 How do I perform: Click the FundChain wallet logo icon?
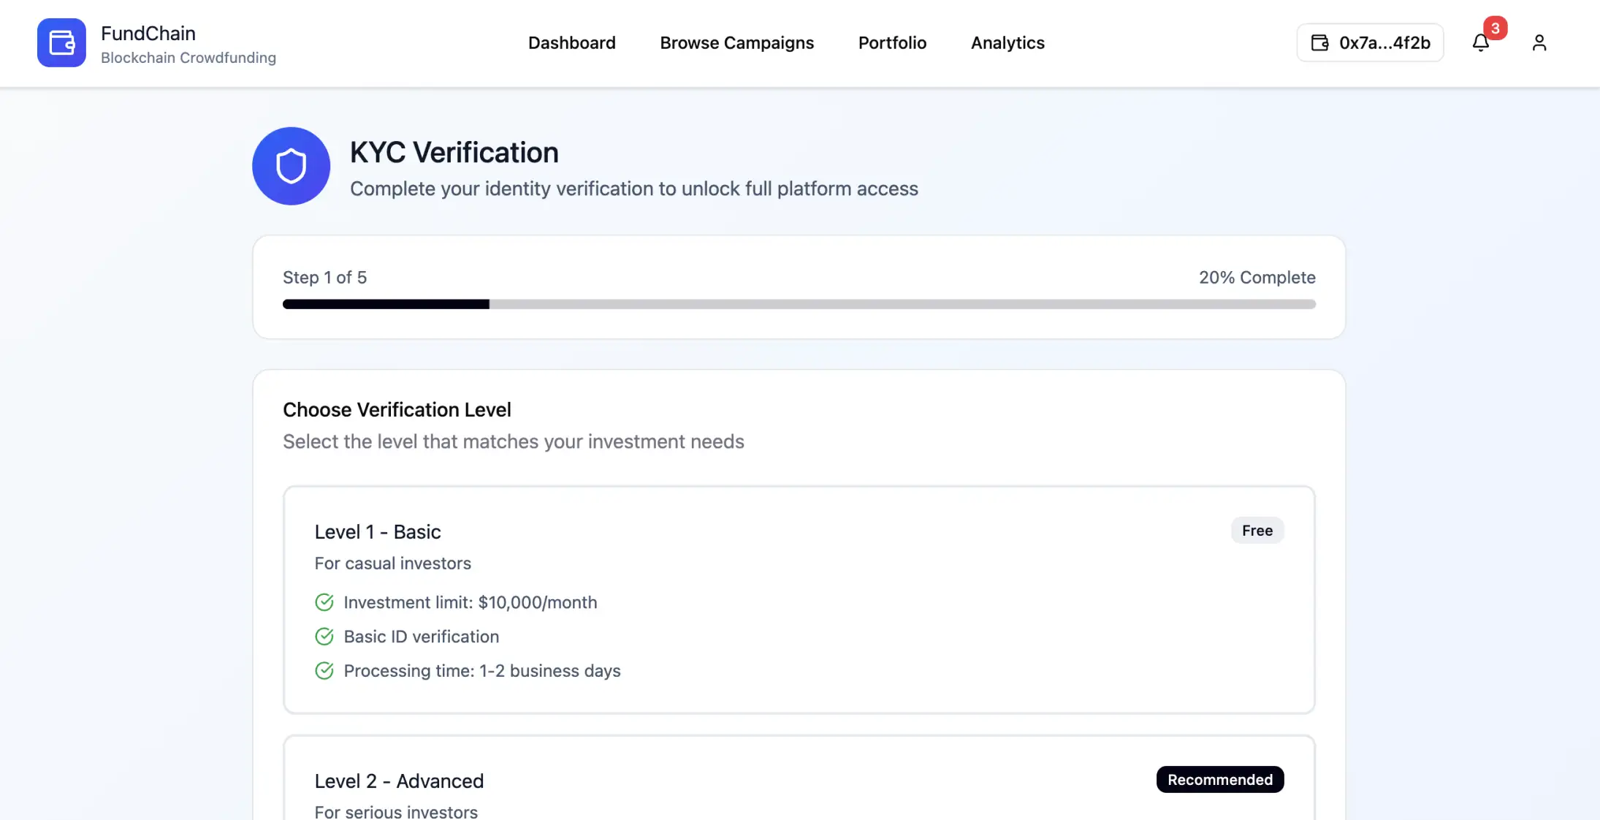pos(61,42)
